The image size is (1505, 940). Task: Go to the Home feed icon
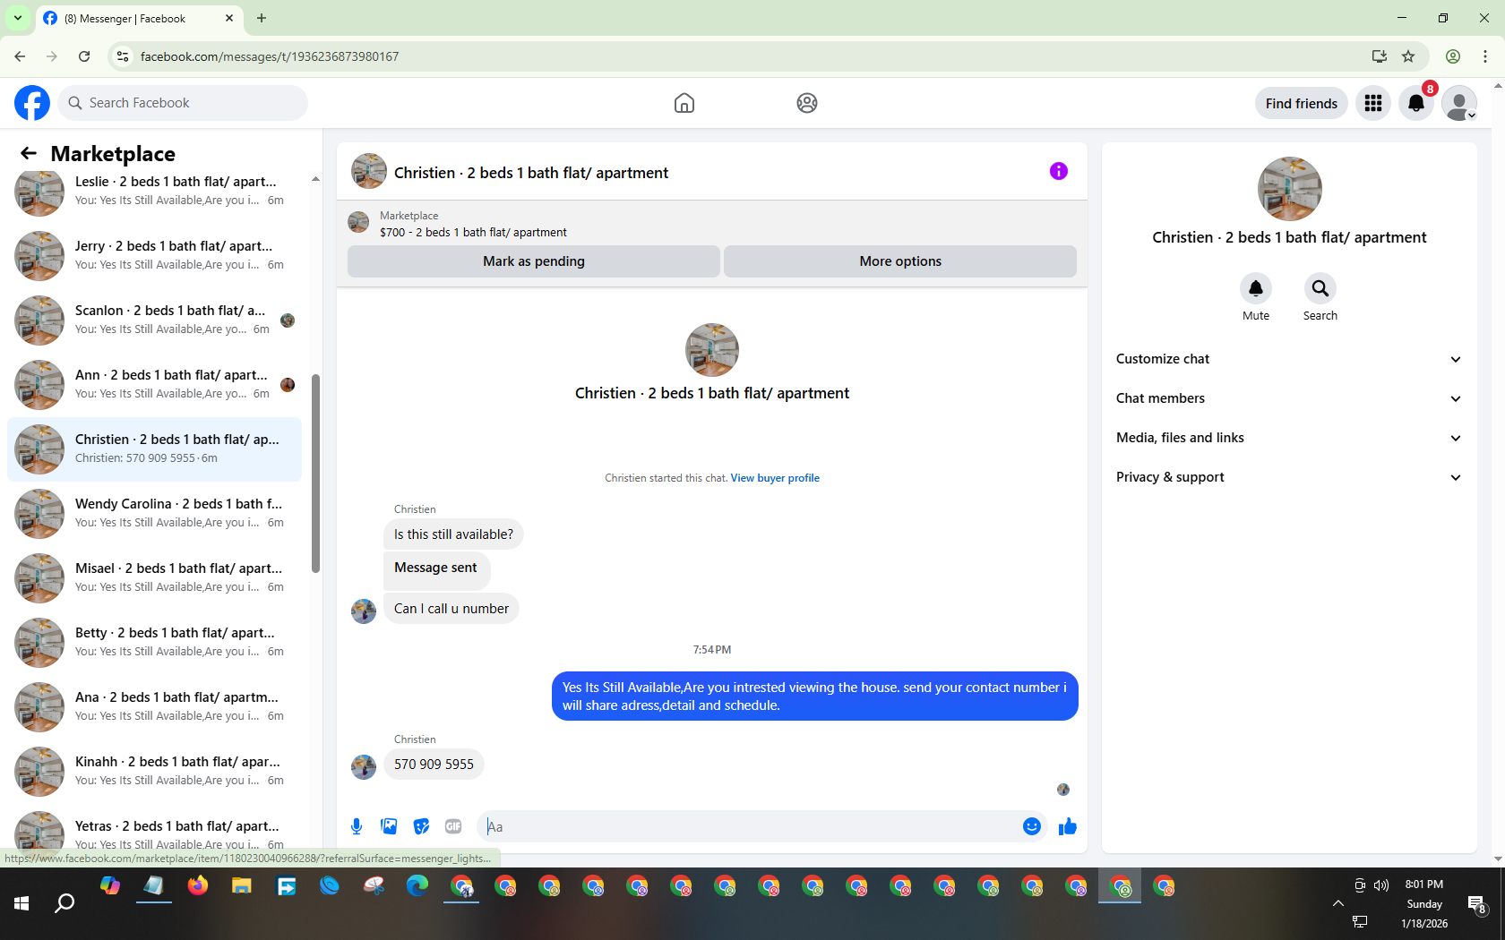tap(684, 103)
